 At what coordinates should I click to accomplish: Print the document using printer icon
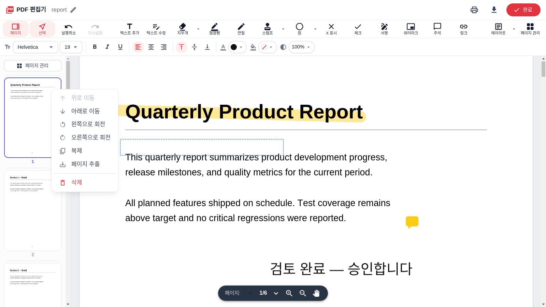coord(474,10)
